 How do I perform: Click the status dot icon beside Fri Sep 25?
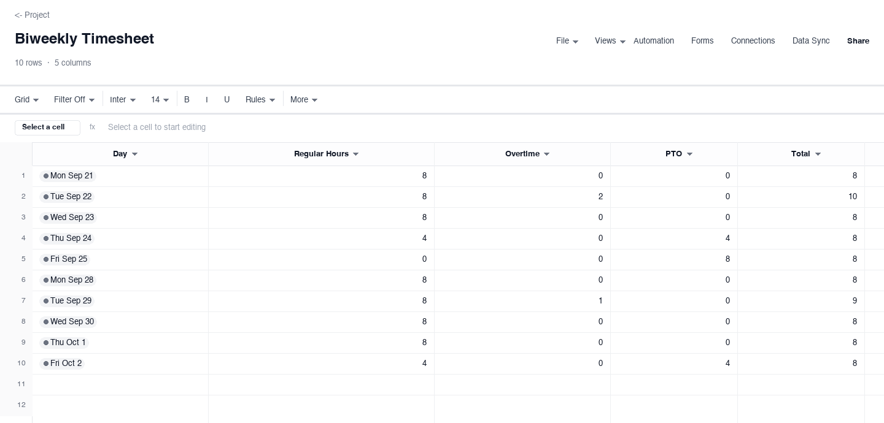(46, 259)
